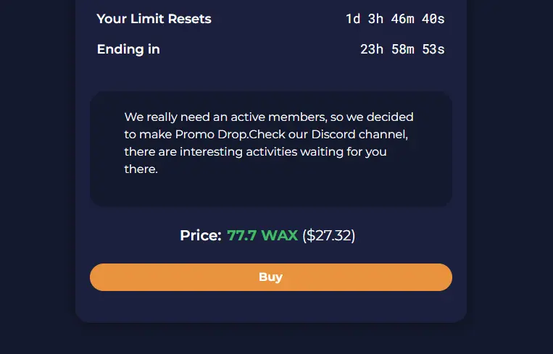Click the 'Ending in' label
This screenshot has width=553, height=354.
(128, 49)
